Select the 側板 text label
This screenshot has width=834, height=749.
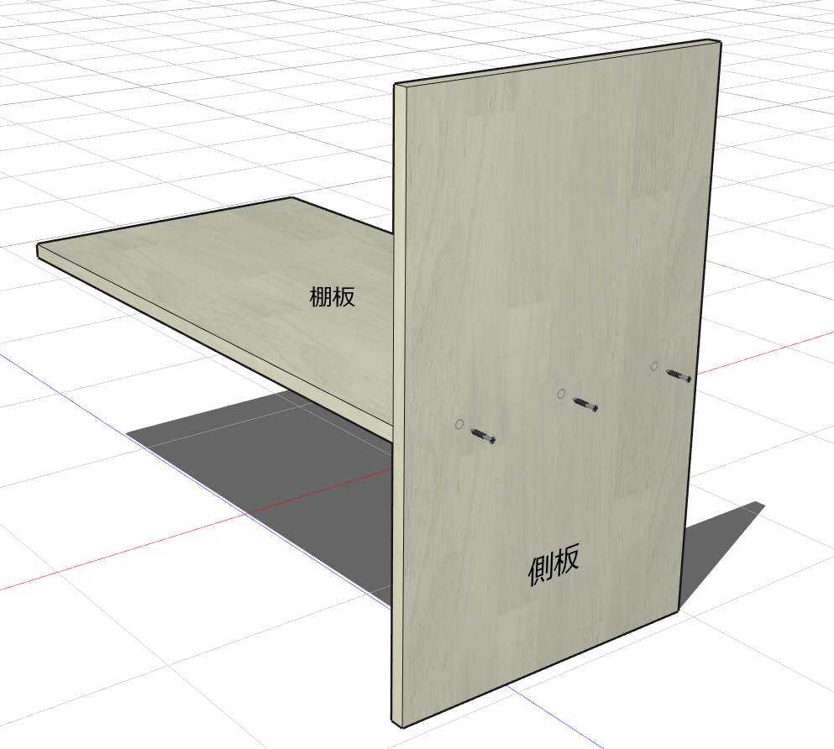click(x=553, y=566)
